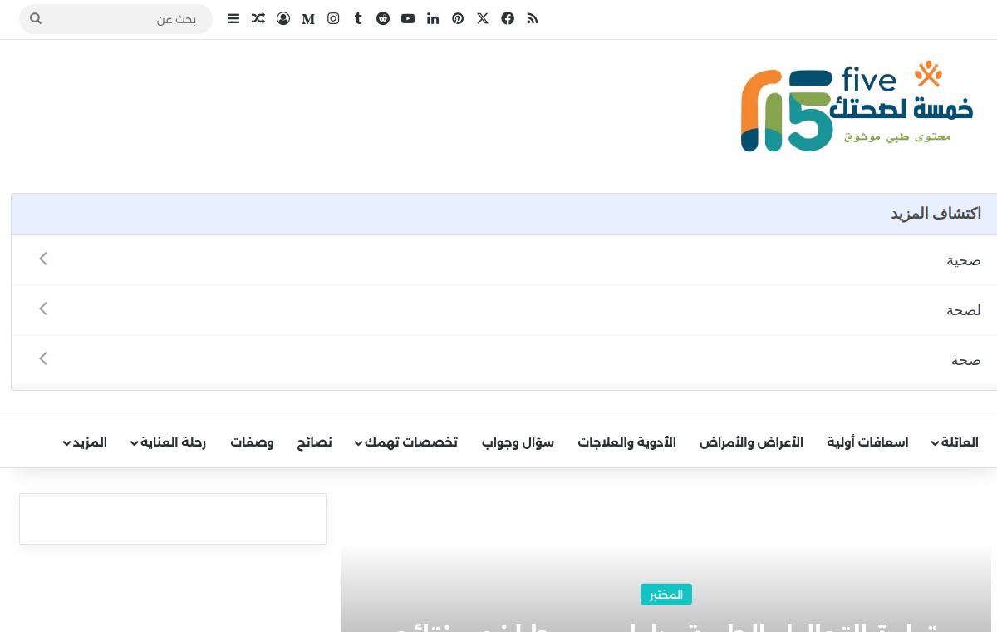Visit the Facebook page icon

point(508,18)
